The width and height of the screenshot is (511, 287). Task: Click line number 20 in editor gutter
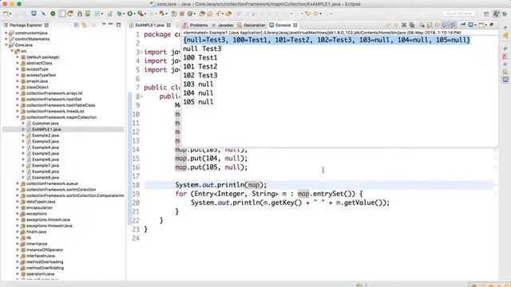point(136,202)
